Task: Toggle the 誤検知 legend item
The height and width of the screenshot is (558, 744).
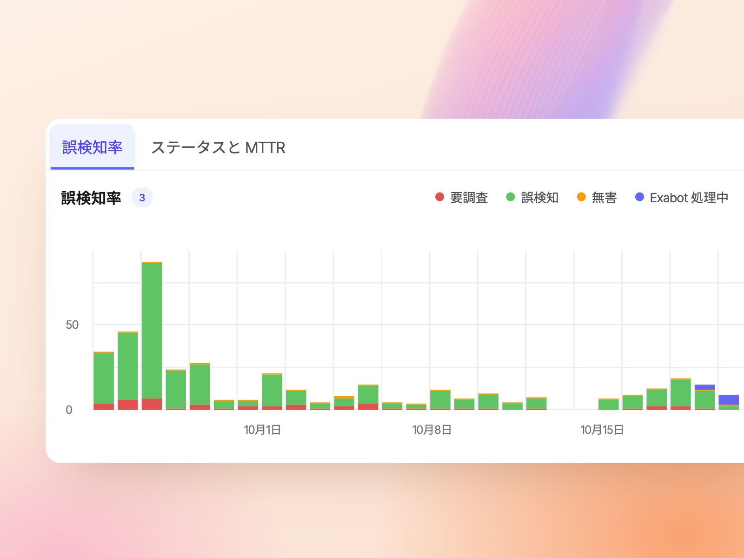Action: (532, 198)
